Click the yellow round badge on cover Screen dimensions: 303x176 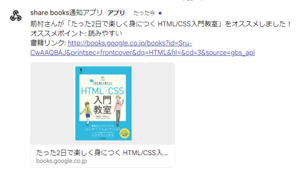(x=124, y=133)
